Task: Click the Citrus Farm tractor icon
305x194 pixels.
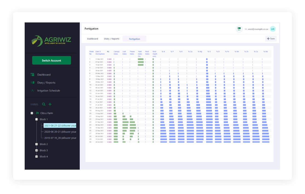Action: 37,113
